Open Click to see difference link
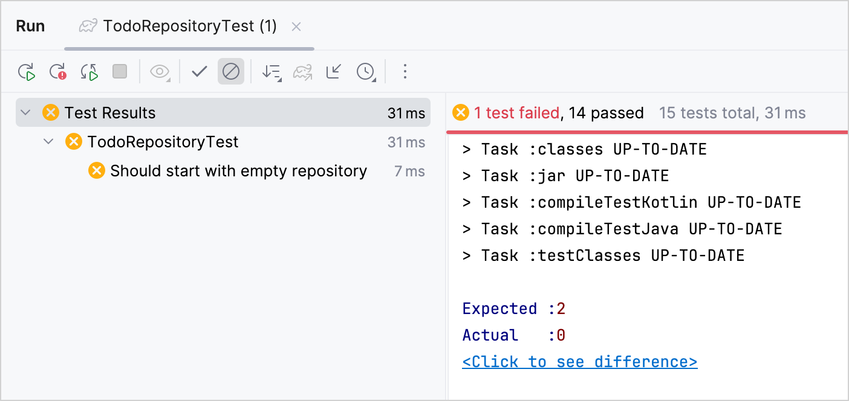This screenshot has width=849, height=401. [x=580, y=362]
